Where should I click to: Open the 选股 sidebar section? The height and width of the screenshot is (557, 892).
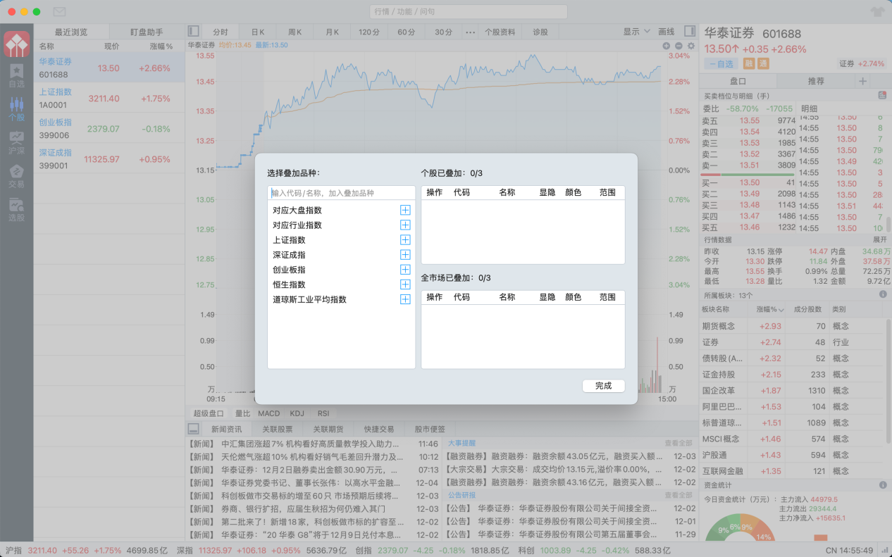16,210
